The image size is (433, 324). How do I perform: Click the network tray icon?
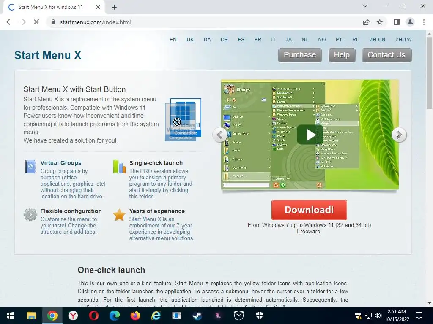click(368, 316)
